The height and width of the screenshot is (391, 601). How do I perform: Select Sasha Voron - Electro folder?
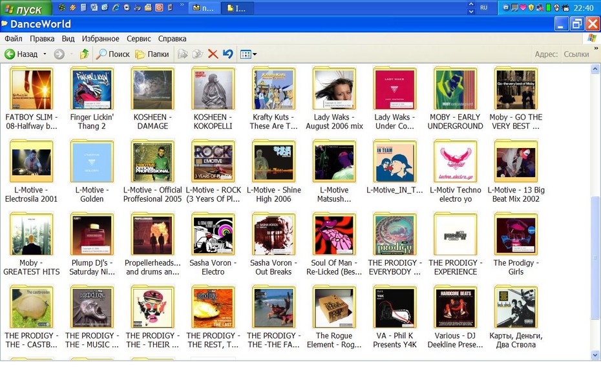click(x=213, y=244)
